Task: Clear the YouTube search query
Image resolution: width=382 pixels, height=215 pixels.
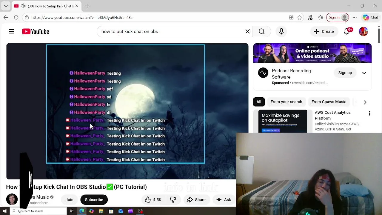Action: coord(247,31)
